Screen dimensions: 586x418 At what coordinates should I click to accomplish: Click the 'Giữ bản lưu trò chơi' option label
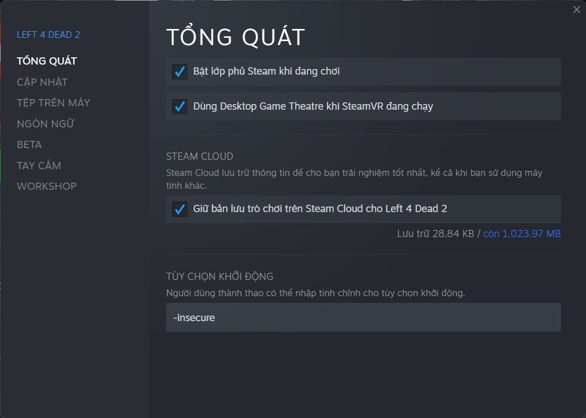click(x=320, y=209)
